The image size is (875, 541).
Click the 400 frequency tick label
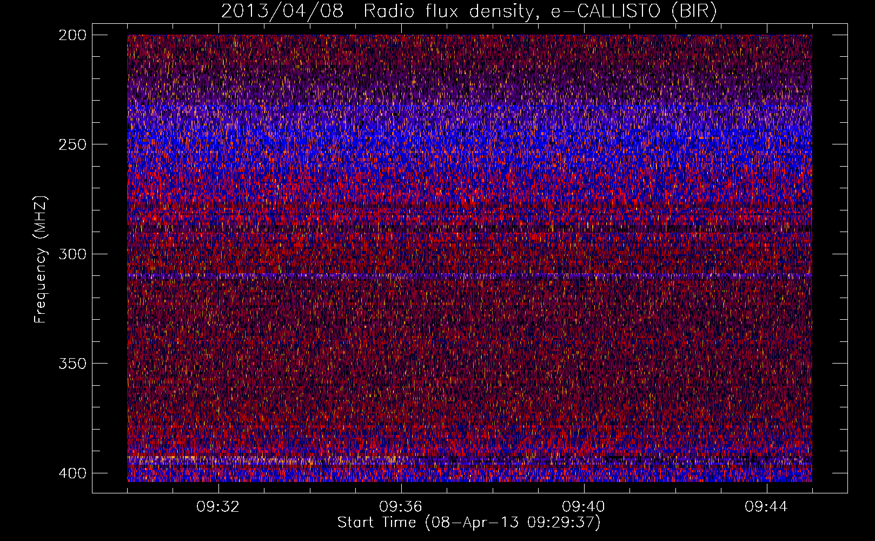[x=72, y=473]
